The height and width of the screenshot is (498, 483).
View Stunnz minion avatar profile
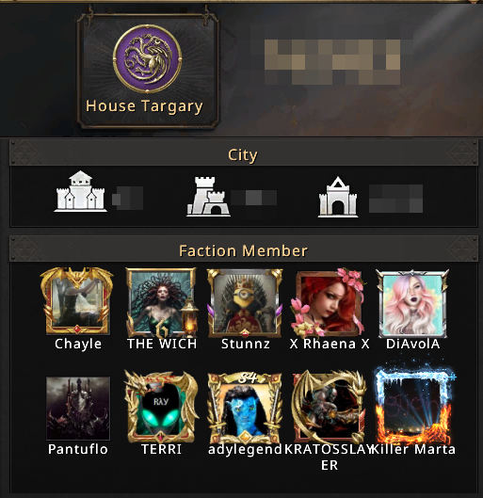pos(245,303)
